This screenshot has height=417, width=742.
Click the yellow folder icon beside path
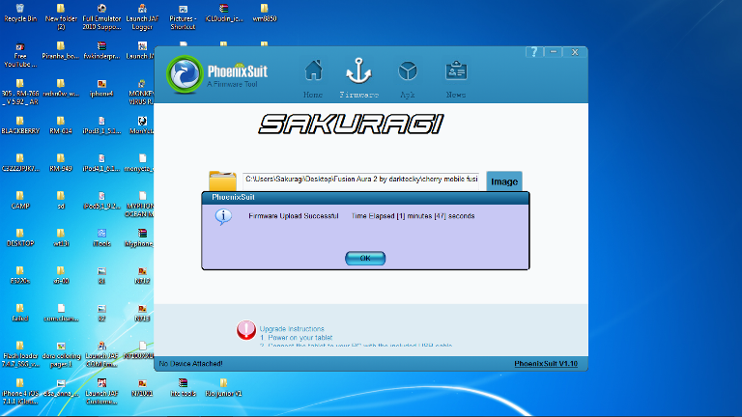click(x=222, y=181)
